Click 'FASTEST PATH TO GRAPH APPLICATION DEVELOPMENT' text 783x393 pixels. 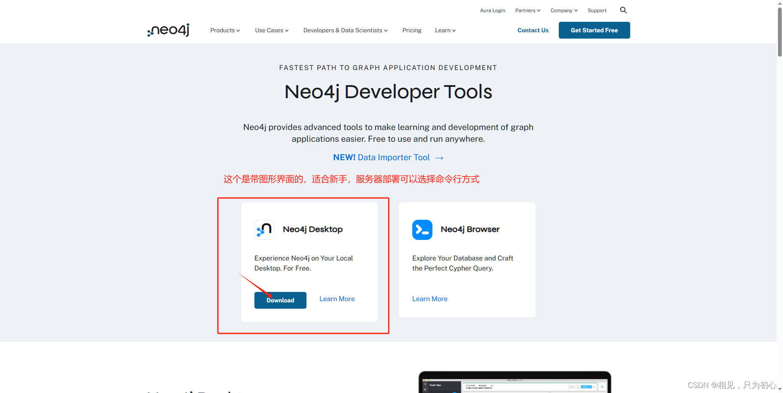388,68
